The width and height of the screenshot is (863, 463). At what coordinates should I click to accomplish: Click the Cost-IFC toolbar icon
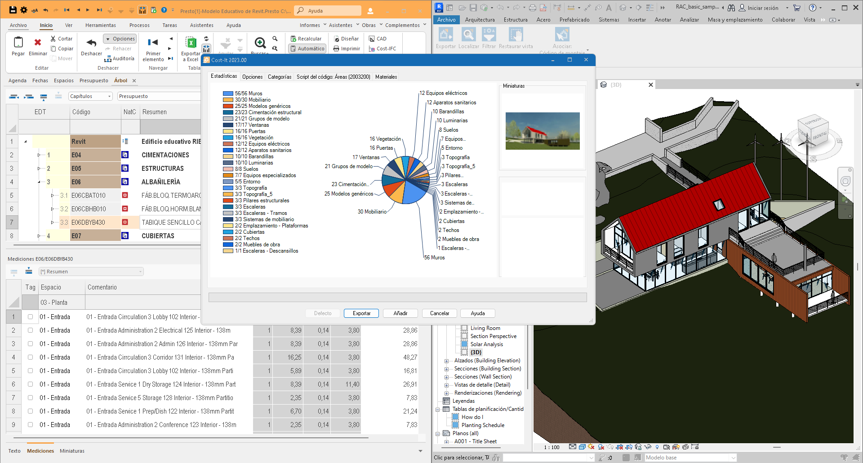372,49
